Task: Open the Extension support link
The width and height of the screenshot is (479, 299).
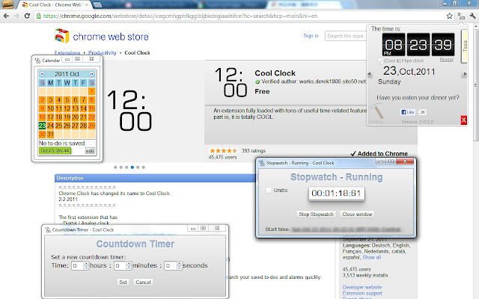Action: point(362,293)
